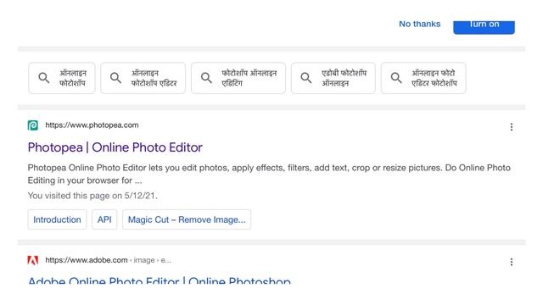This screenshot has width=543, height=305.
Task: Choose the फोटोशॉप ऑनलाइन एडिटिंग suggestion
Action: pyautogui.click(x=238, y=78)
